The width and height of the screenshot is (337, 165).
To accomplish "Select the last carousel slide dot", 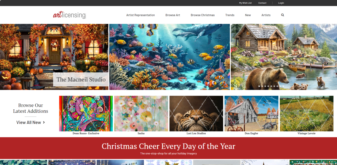I will coord(283,86).
